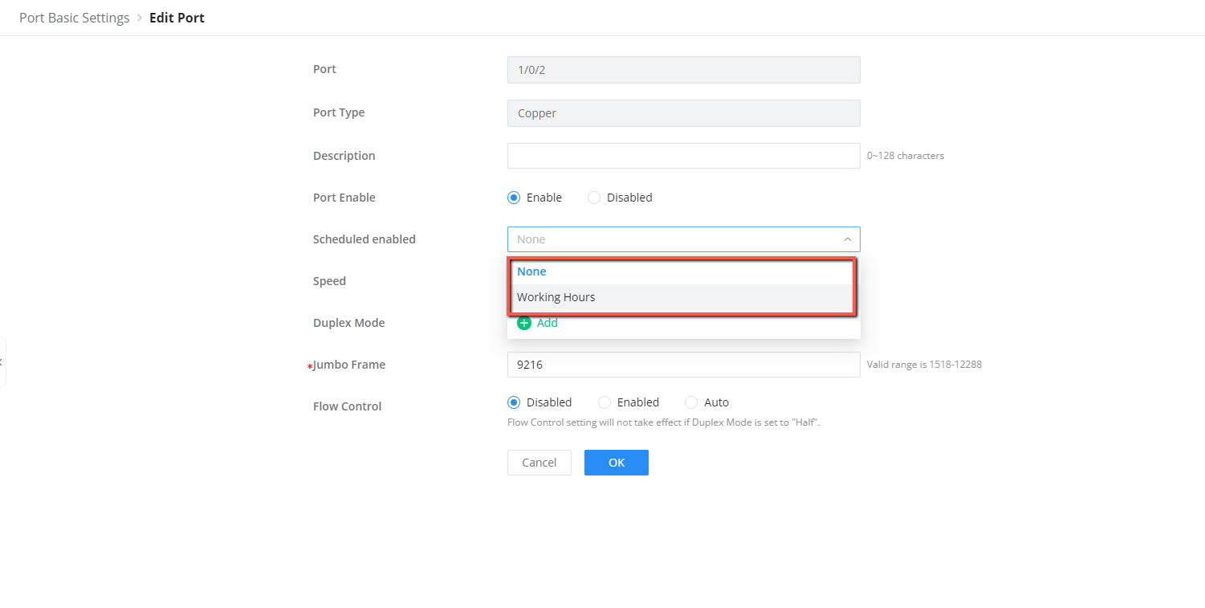
Task: Click the Description text field
Action: tap(683, 156)
